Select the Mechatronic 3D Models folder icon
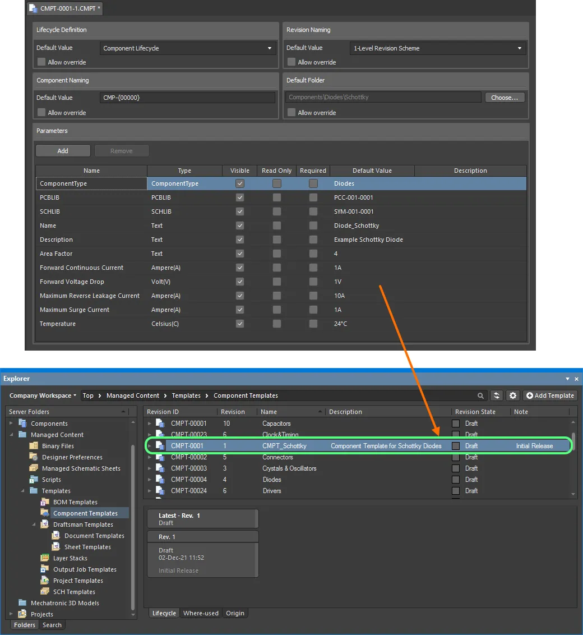 coord(22,603)
